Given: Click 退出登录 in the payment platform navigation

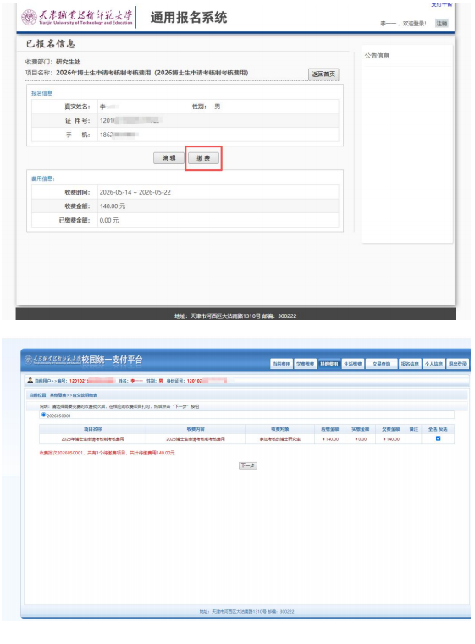Looking at the screenshot, I should tap(457, 364).
